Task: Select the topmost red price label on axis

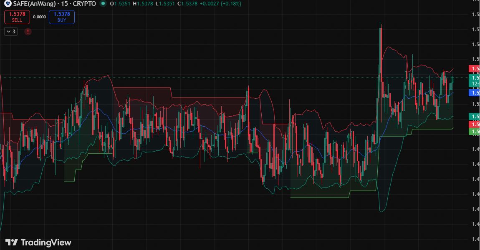Action: click(x=474, y=69)
